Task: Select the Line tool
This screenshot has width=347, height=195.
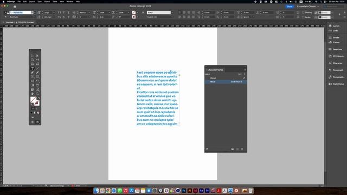Action: click(37, 68)
